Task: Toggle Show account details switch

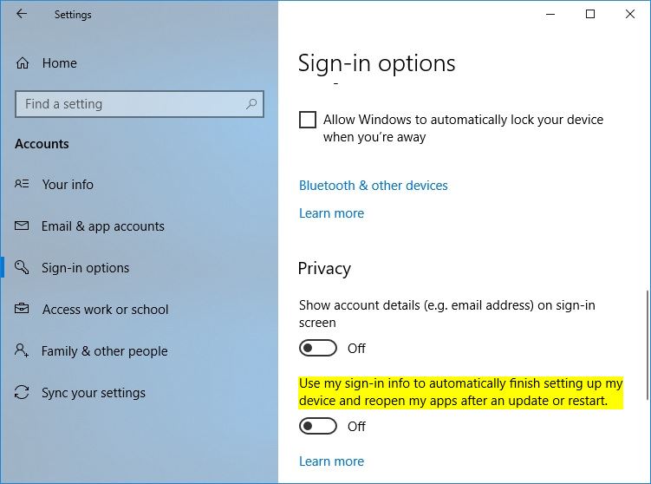Action: pyautogui.click(x=318, y=348)
